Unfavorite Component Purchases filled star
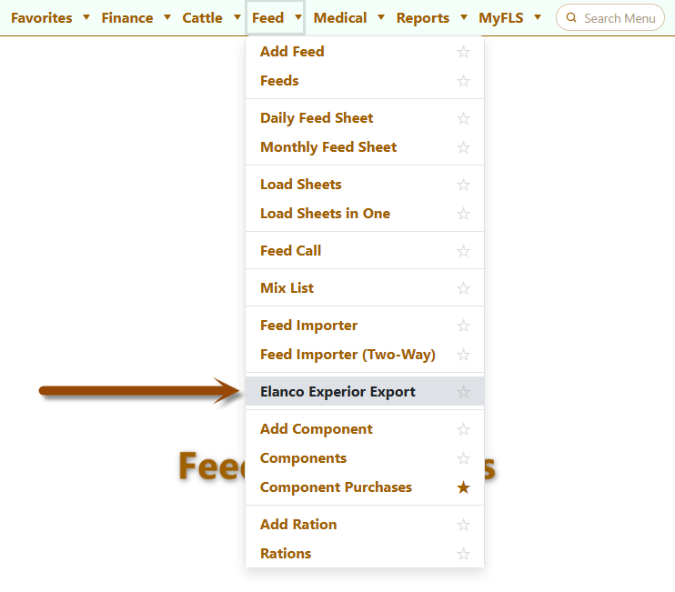Viewport: 675px width, 592px height. point(463,488)
